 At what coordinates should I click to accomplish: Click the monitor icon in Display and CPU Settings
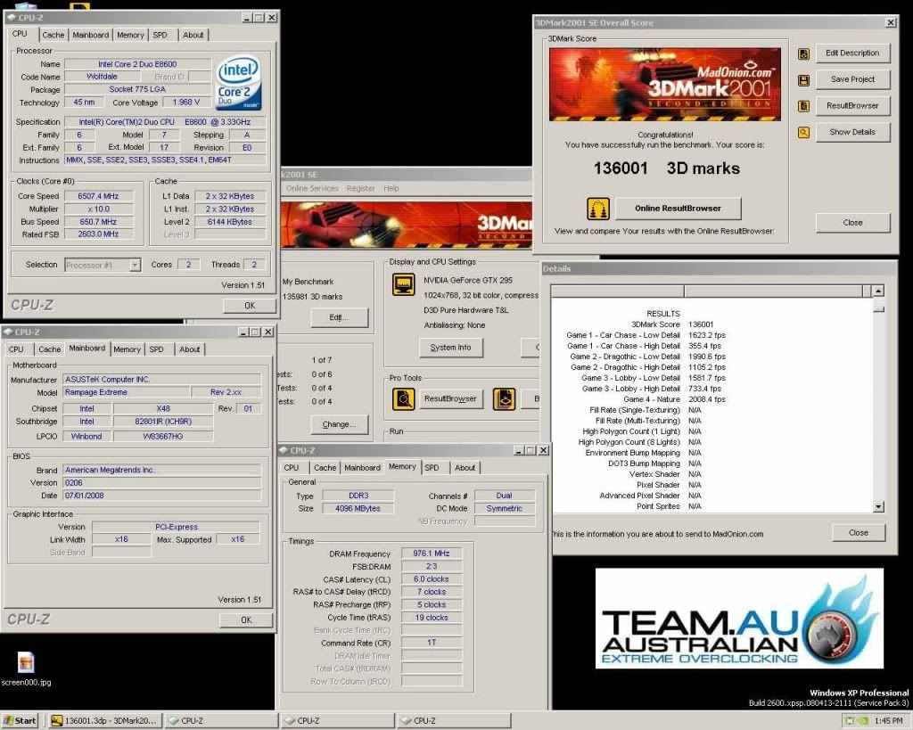click(x=405, y=286)
